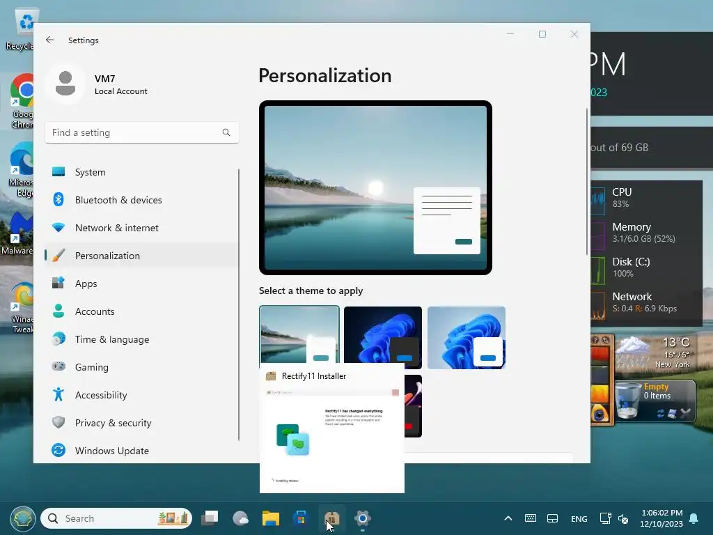Click the Wi-Fi network icon in sidebar
This screenshot has width=713, height=535.
(x=58, y=227)
